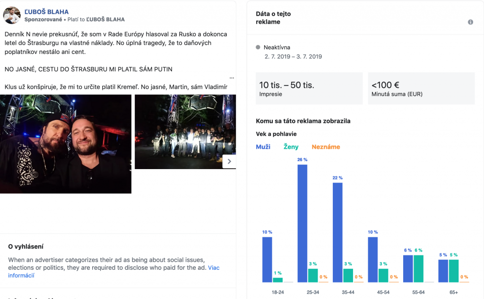This screenshot has width=484, height=299.
Task: Select the Neznáme legend label
Action: (x=326, y=147)
